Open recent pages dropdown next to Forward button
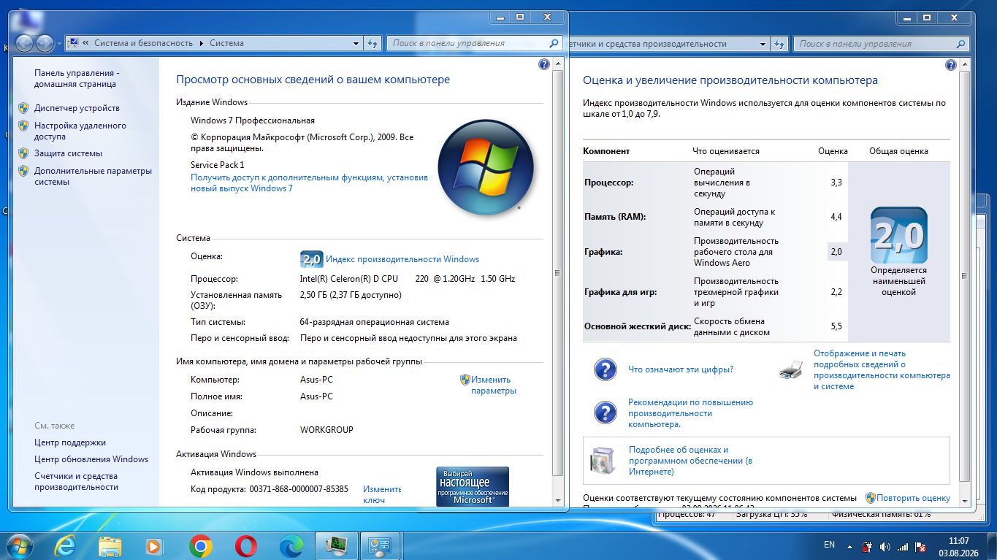This screenshot has width=997, height=560. tap(60, 44)
